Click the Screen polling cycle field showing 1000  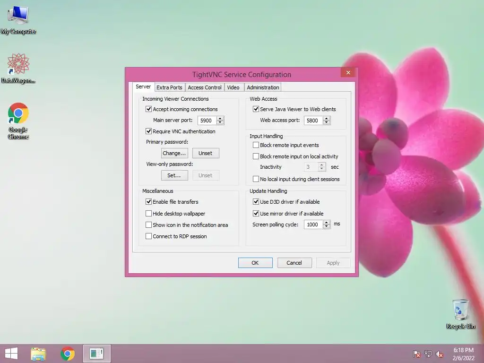tap(313, 225)
